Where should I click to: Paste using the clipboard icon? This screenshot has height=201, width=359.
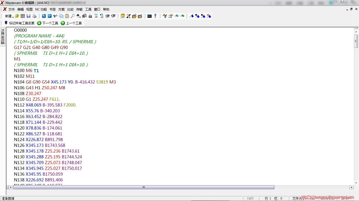(67, 16)
